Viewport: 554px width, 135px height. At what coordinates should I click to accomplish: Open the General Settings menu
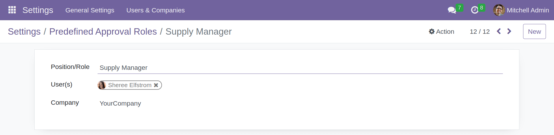click(x=90, y=10)
